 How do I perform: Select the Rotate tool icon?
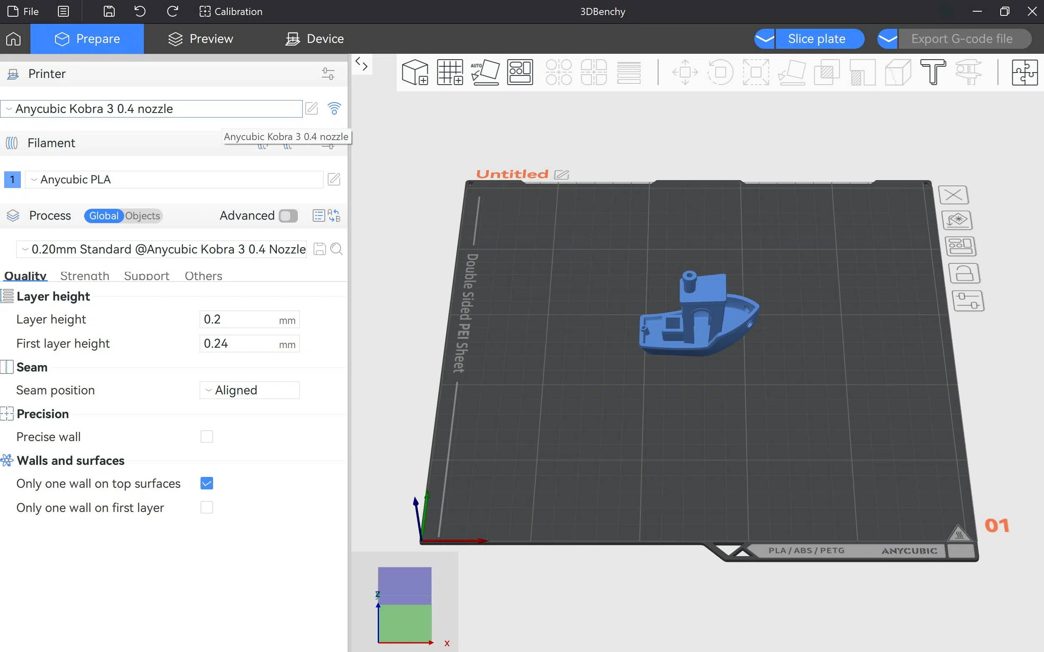[720, 72]
